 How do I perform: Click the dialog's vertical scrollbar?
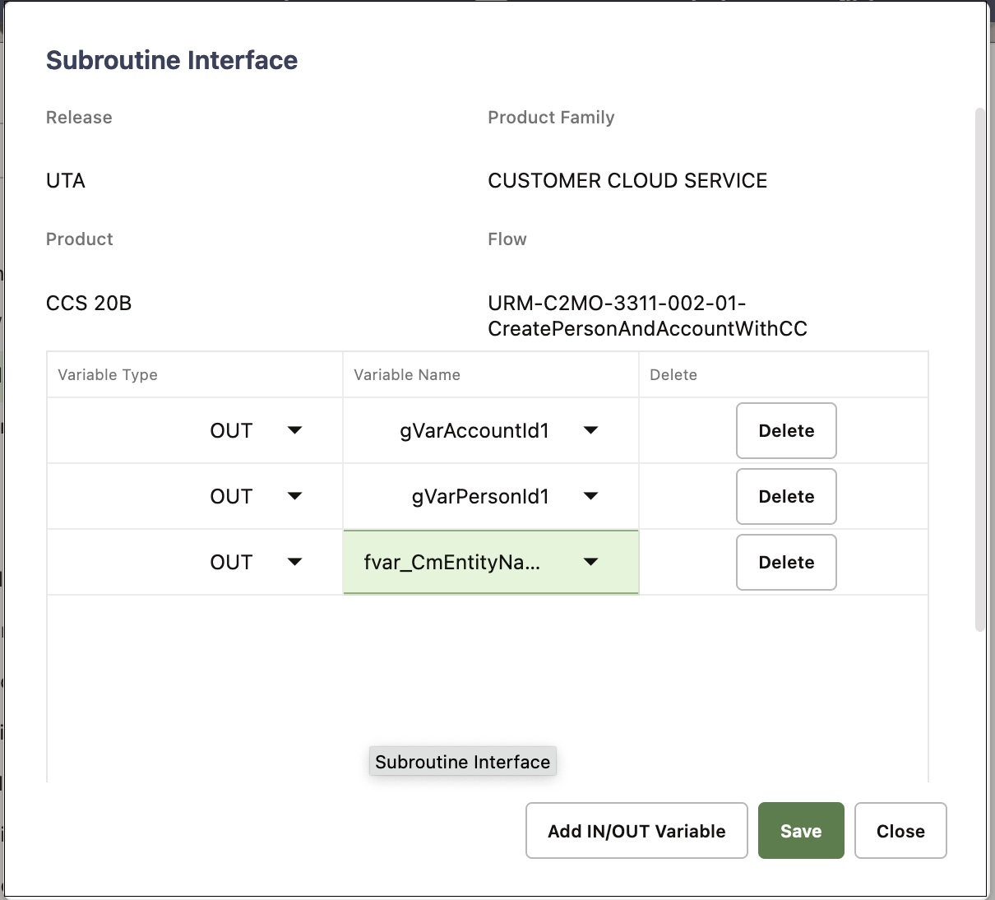(979, 370)
